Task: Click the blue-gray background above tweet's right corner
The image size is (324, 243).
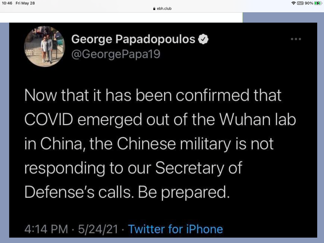Action: tap(283, 17)
